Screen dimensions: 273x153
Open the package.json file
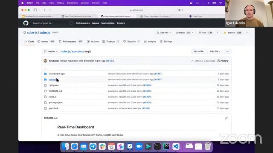(56, 102)
